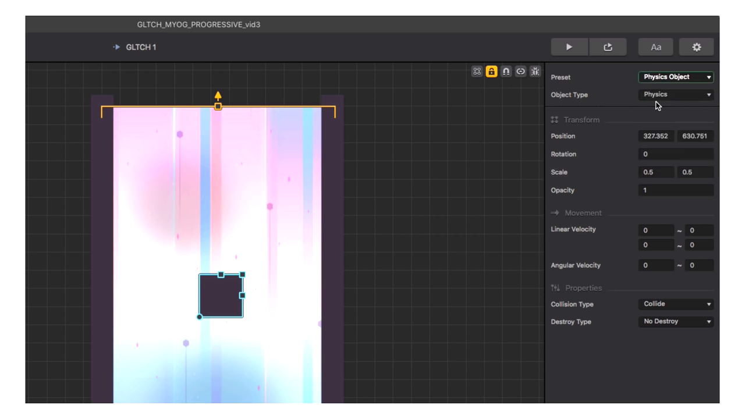Click the bug debug icon

click(x=534, y=72)
